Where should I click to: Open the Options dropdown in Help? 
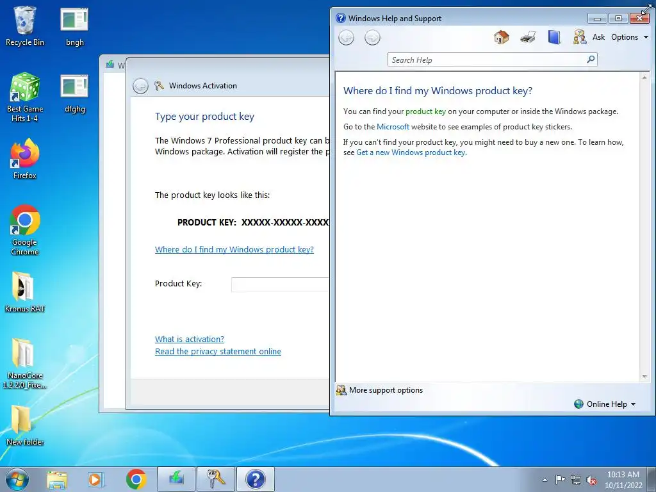click(x=629, y=37)
